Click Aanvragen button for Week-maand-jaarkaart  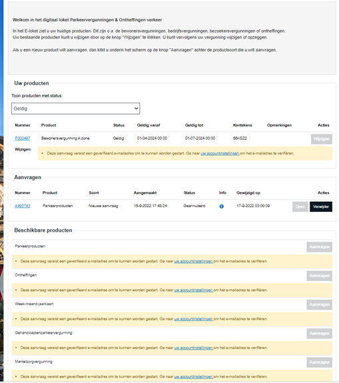pyautogui.click(x=319, y=304)
